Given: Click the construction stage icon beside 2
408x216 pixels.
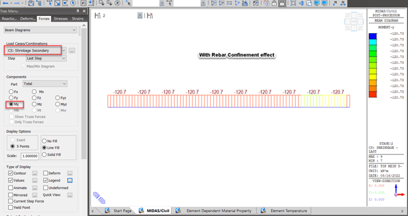Looking at the screenshot, I should (x=98, y=16).
